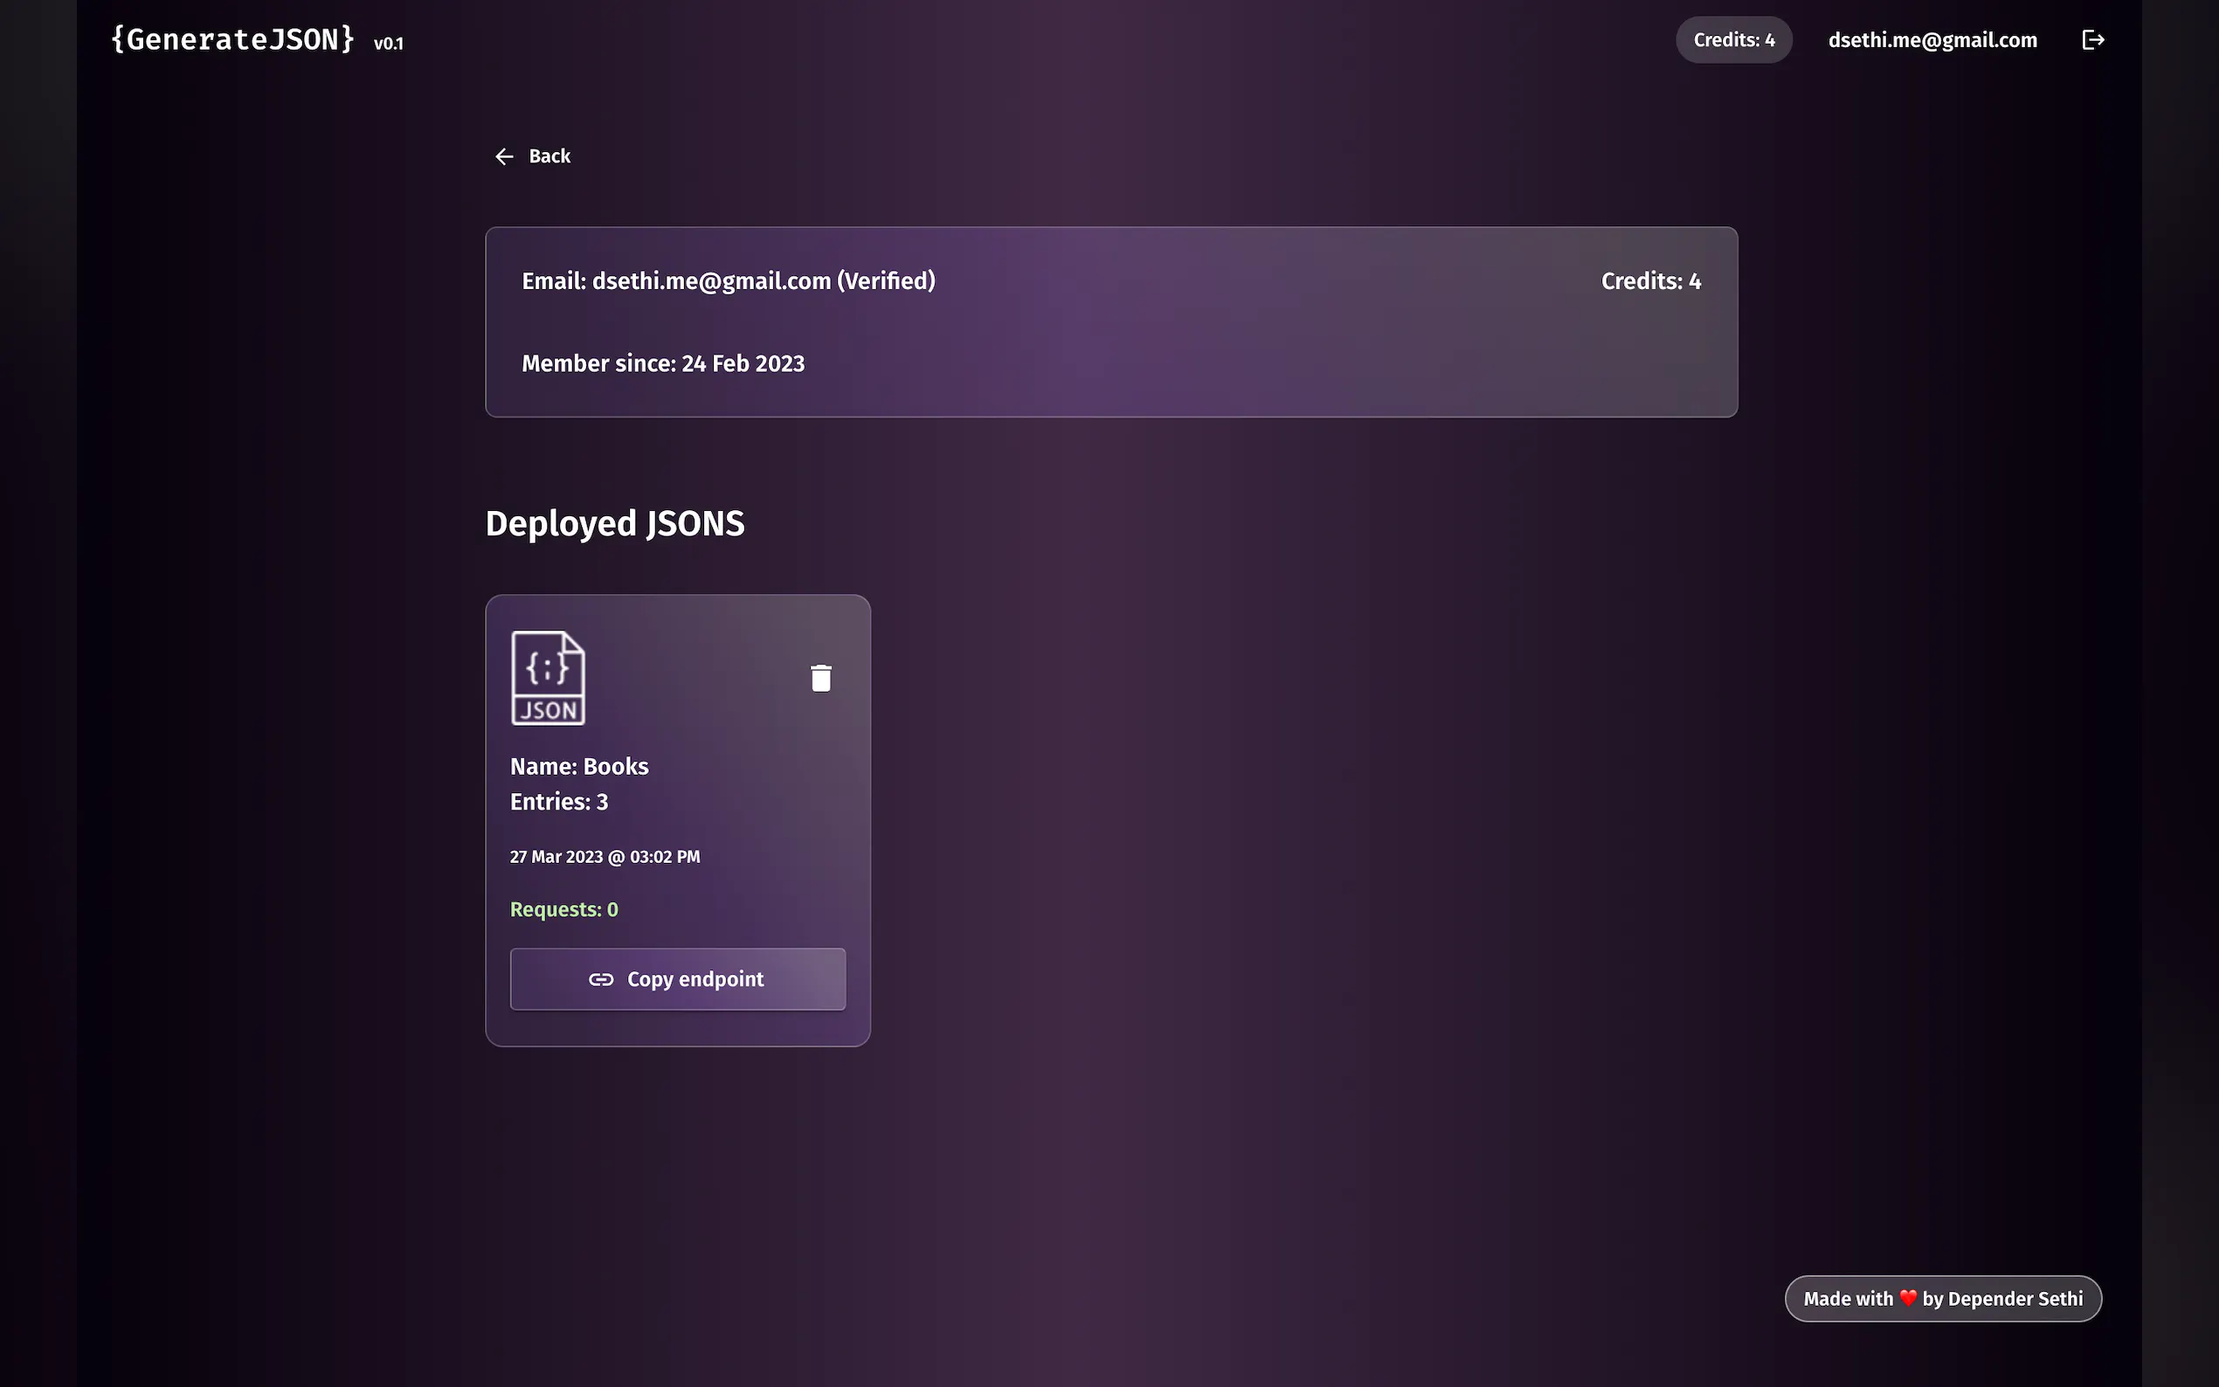Select the Deployed JSONS heading
This screenshot has height=1387, width=2219.
pos(615,524)
